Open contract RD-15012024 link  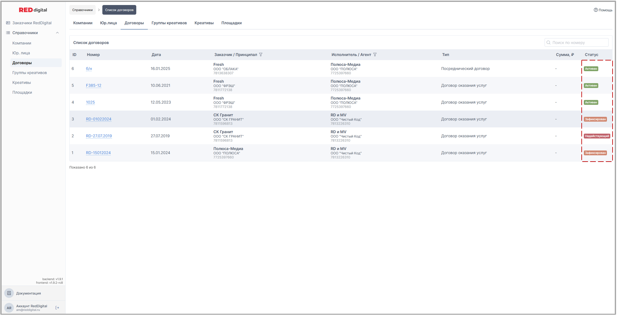point(98,153)
